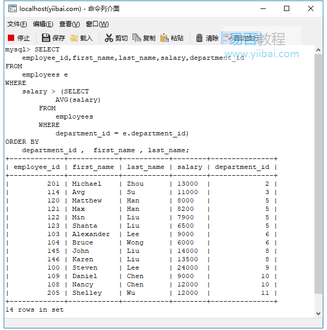The height and width of the screenshot is (330, 327).
Task: Open the 查看(V) menu
Action: pos(69,24)
